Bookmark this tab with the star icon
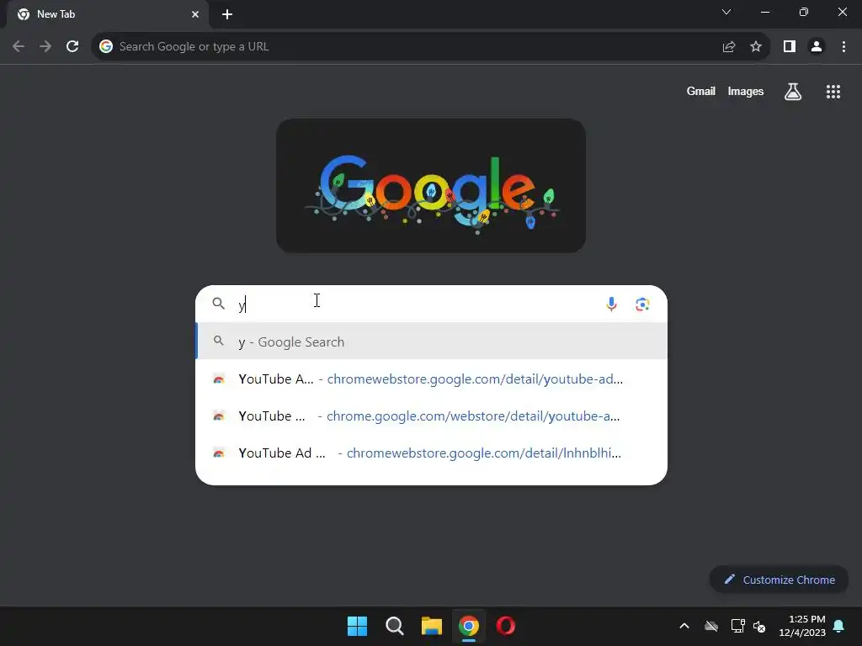The width and height of the screenshot is (862, 646). pyautogui.click(x=756, y=47)
